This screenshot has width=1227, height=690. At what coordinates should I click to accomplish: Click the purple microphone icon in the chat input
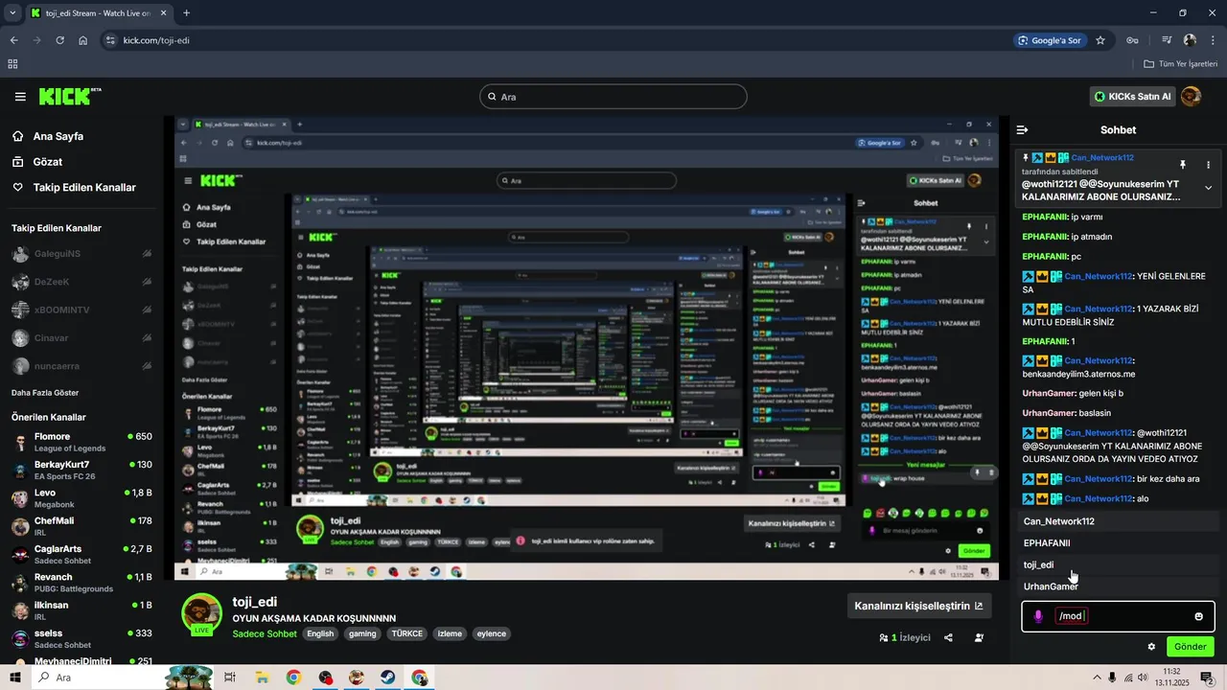point(1038,616)
